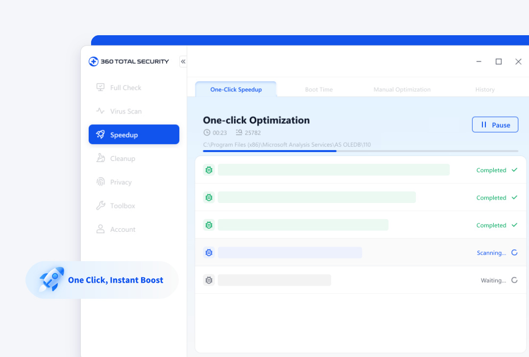Click bug icon of second Completed row
Screen dimensions: 529x357
click(x=209, y=198)
